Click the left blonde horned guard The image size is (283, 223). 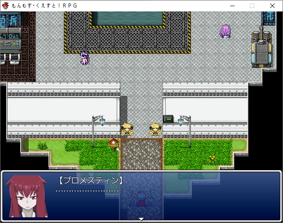pos(127,129)
